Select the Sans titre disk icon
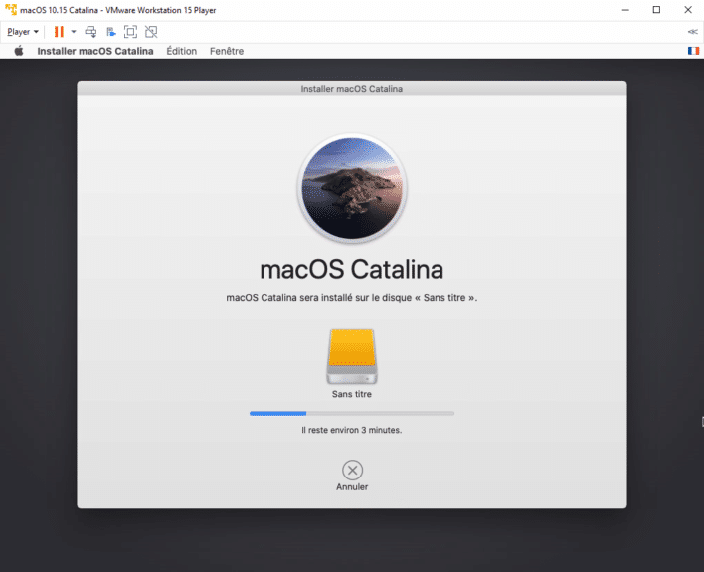Viewport: 704px width, 572px height. [x=352, y=357]
